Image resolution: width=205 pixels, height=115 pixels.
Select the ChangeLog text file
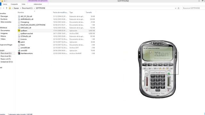pos(25,22)
